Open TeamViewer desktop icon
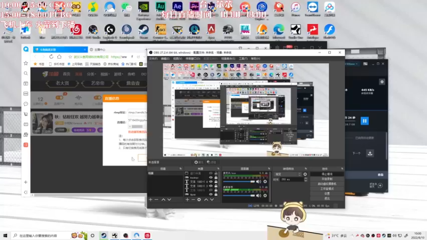The image size is (427, 240). point(312,7)
